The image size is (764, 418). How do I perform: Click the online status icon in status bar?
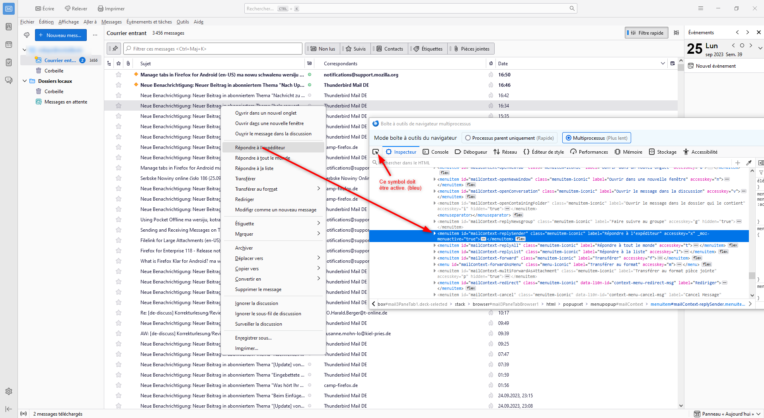pyautogui.click(x=24, y=414)
